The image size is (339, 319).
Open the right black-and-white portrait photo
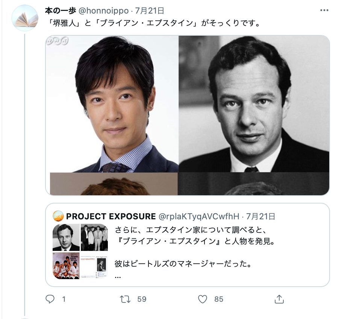point(254,104)
